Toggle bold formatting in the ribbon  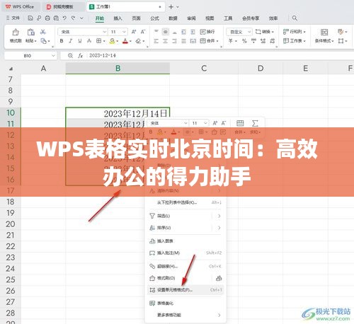[62, 41]
